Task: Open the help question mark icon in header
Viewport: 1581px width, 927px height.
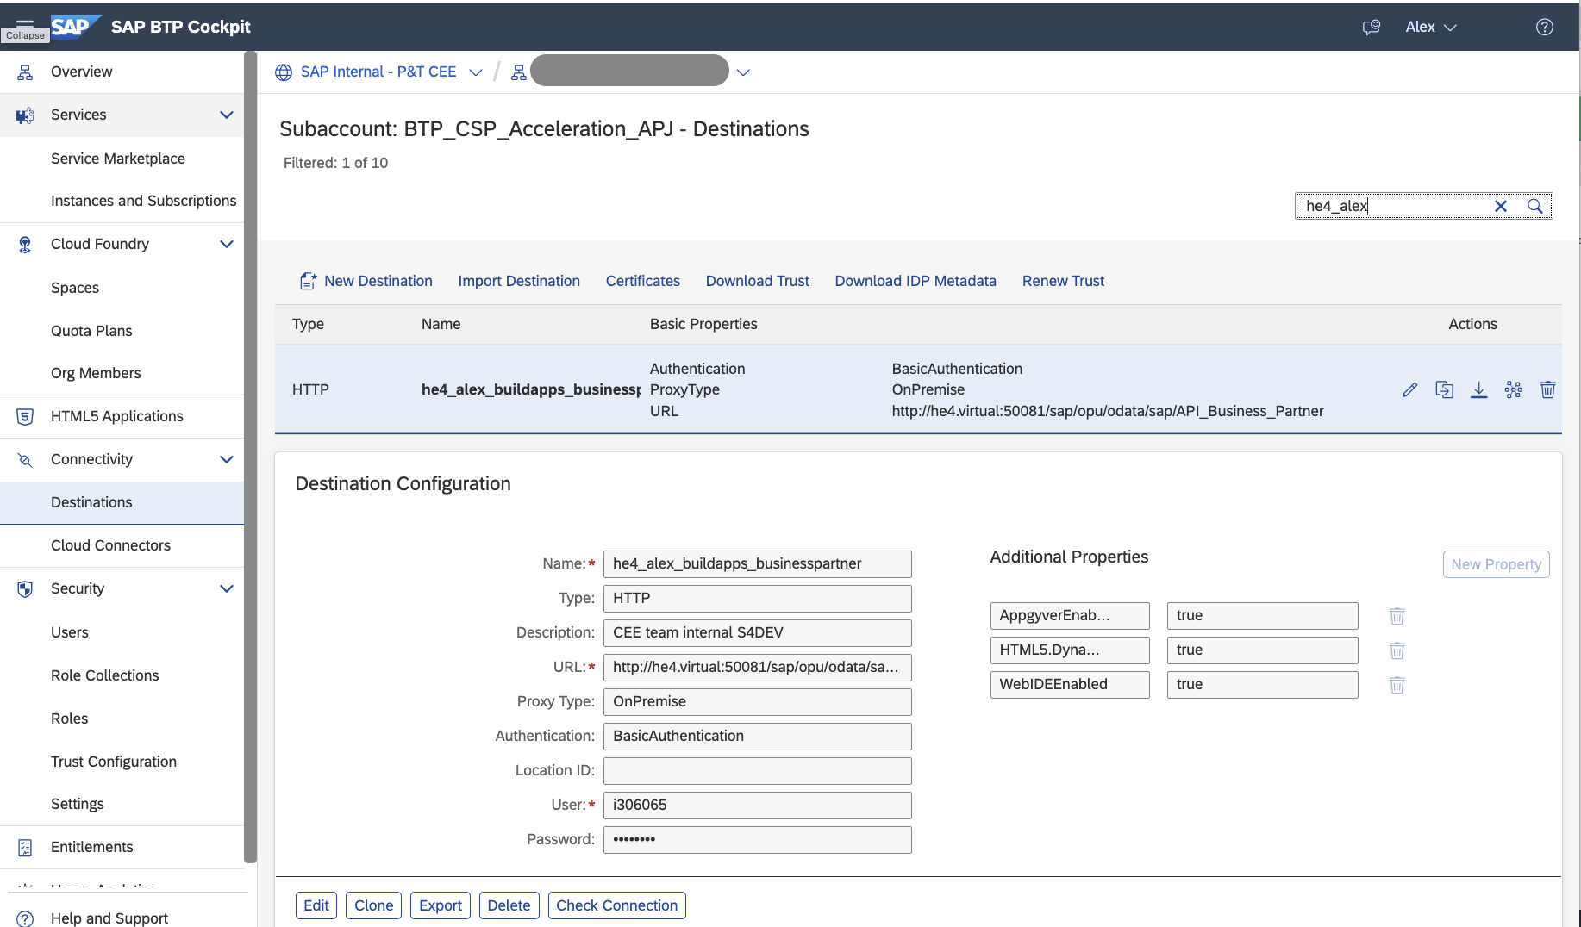Action: [x=1544, y=27]
